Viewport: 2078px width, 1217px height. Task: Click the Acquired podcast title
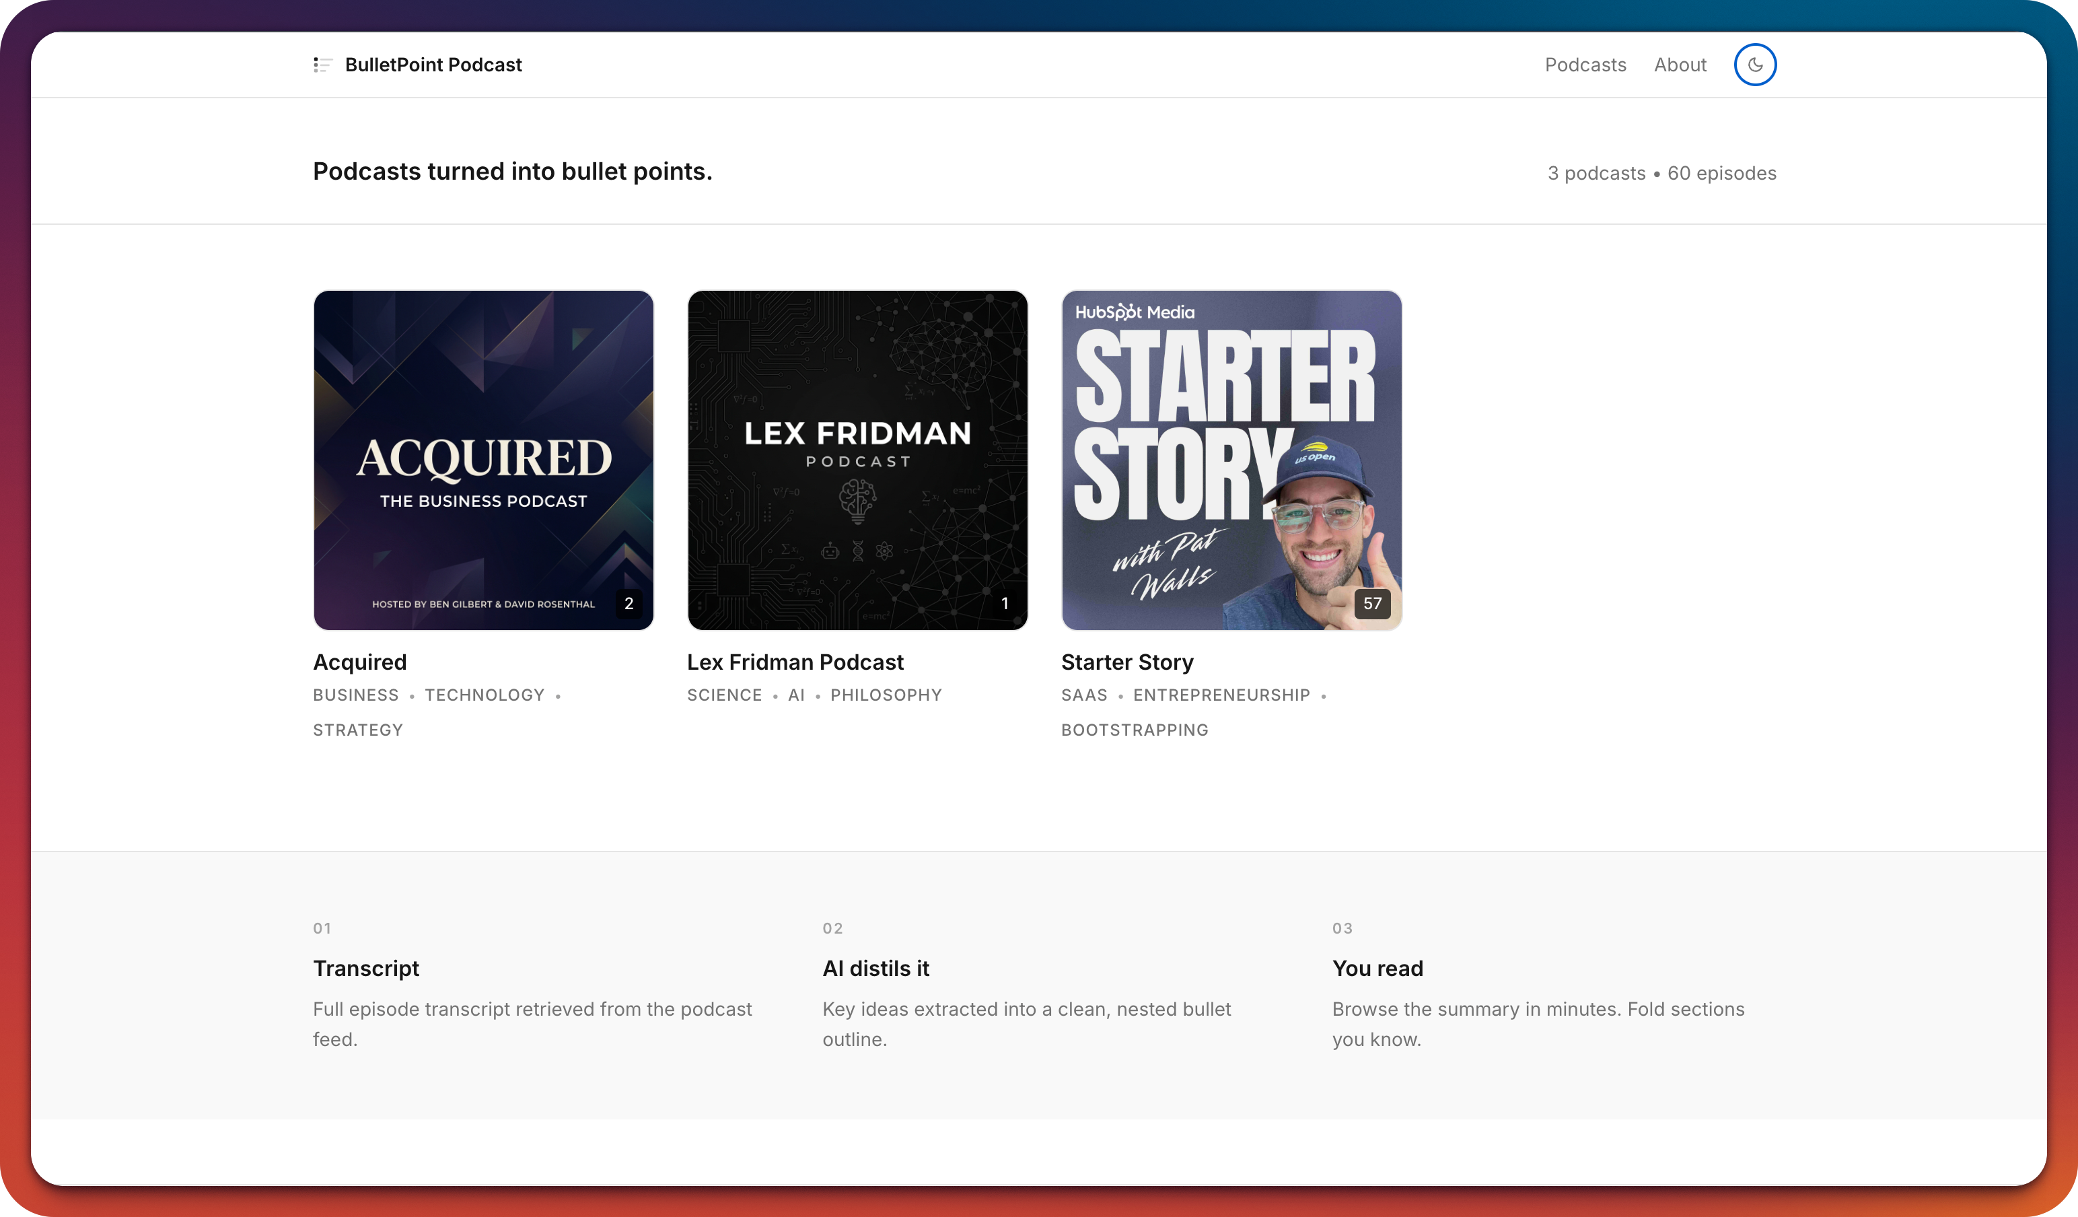pyautogui.click(x=359, y=662)
